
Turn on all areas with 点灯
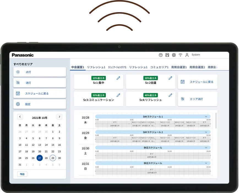[40, 72]
